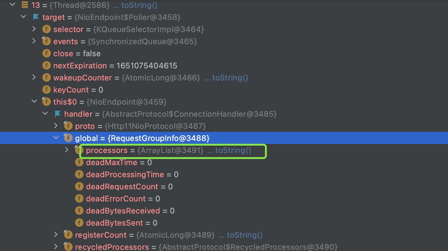The height and width of the screenshot is (251, 448).
Task: Click the field icon beside keyCount
Action: [x=46, y=90]
